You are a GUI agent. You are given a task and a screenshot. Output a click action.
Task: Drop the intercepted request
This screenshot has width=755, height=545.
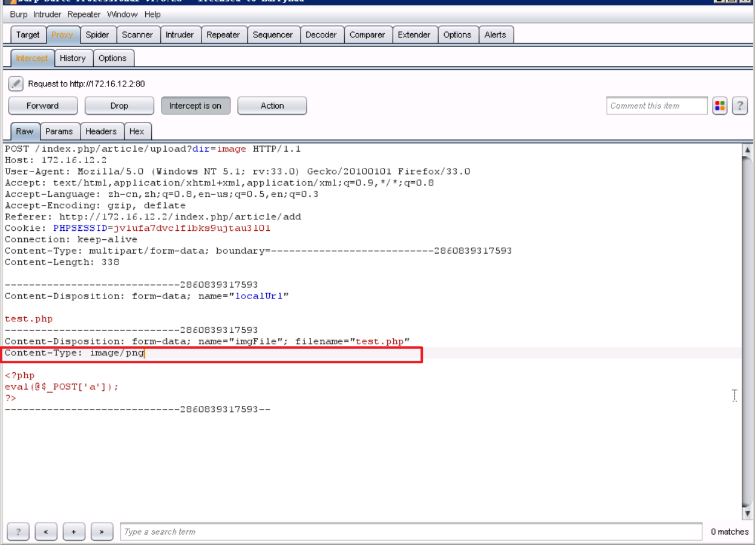[x=119, y=106]
